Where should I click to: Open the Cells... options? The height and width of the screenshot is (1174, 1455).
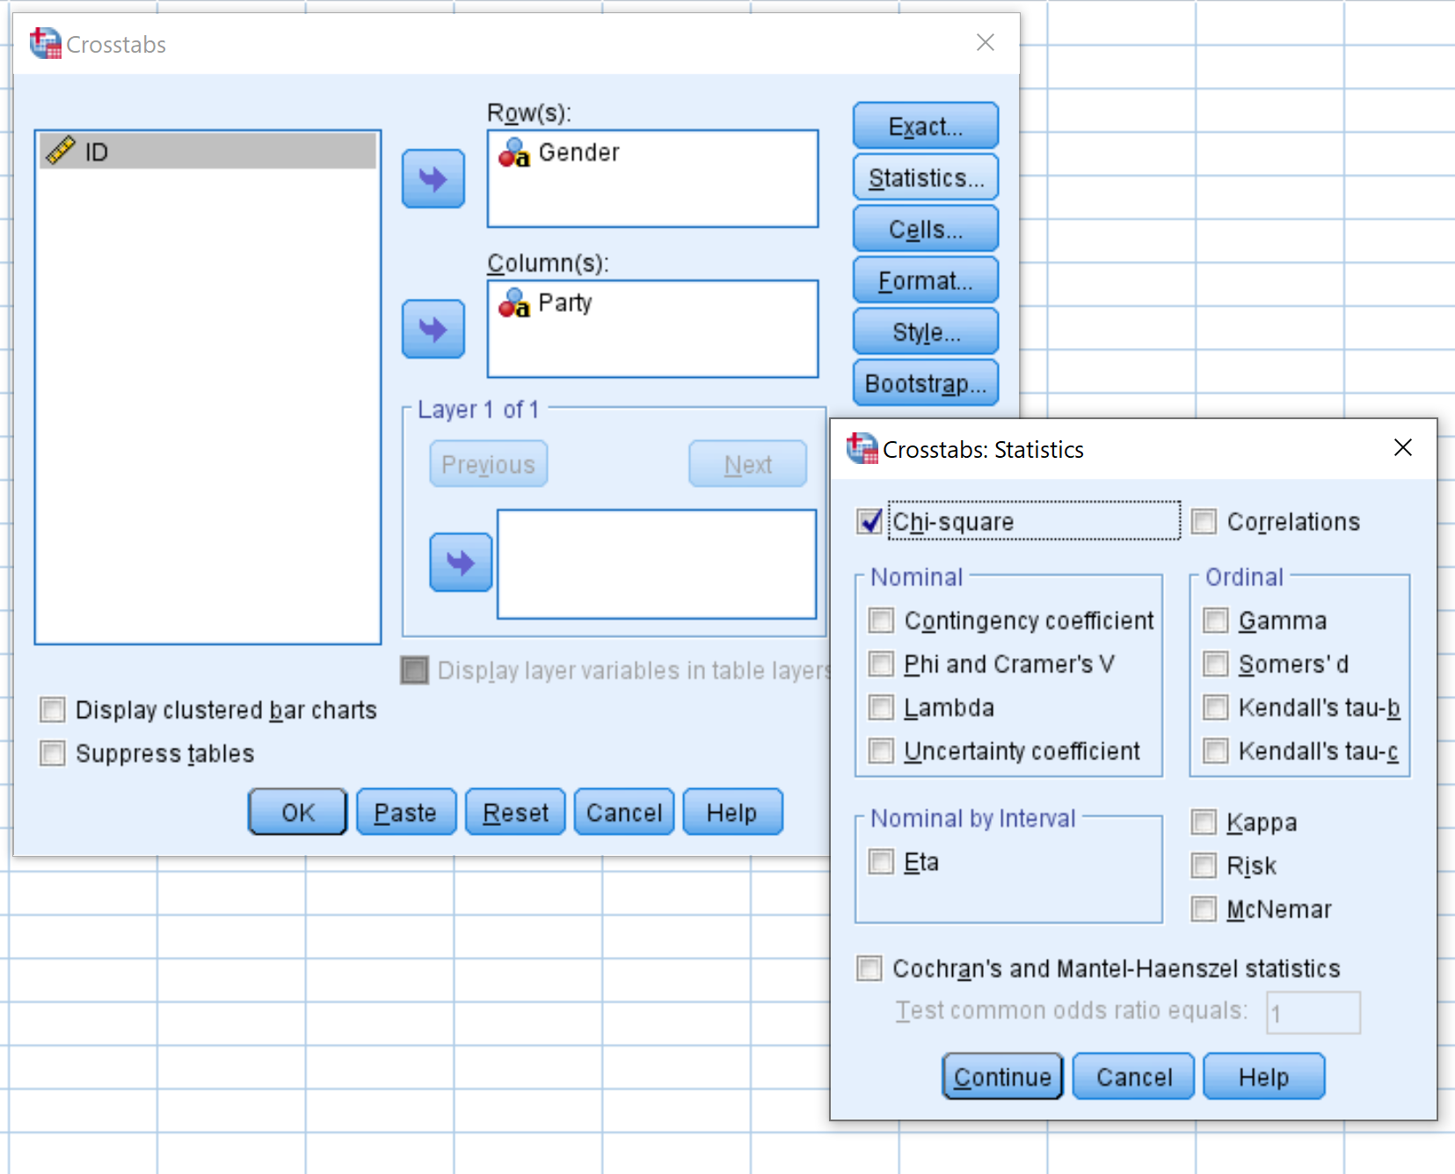pos(925,228)
